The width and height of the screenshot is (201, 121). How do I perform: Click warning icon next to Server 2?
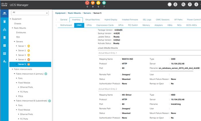tap(29, 51)
